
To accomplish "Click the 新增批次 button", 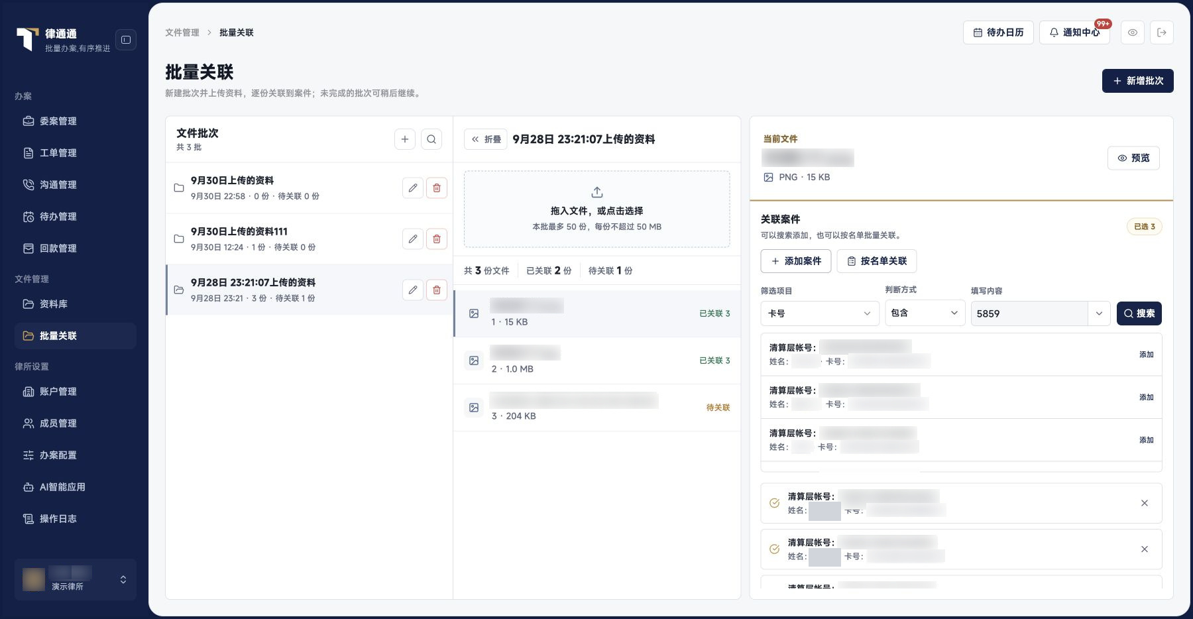I will click(1137, 81).
